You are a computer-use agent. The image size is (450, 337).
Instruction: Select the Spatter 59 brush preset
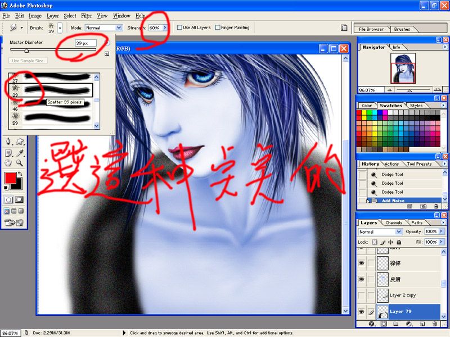point(51,119)
